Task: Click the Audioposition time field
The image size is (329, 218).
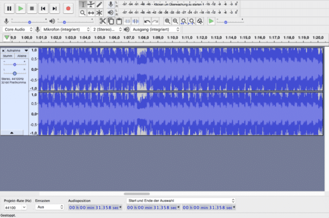Action: coord(94,208)
